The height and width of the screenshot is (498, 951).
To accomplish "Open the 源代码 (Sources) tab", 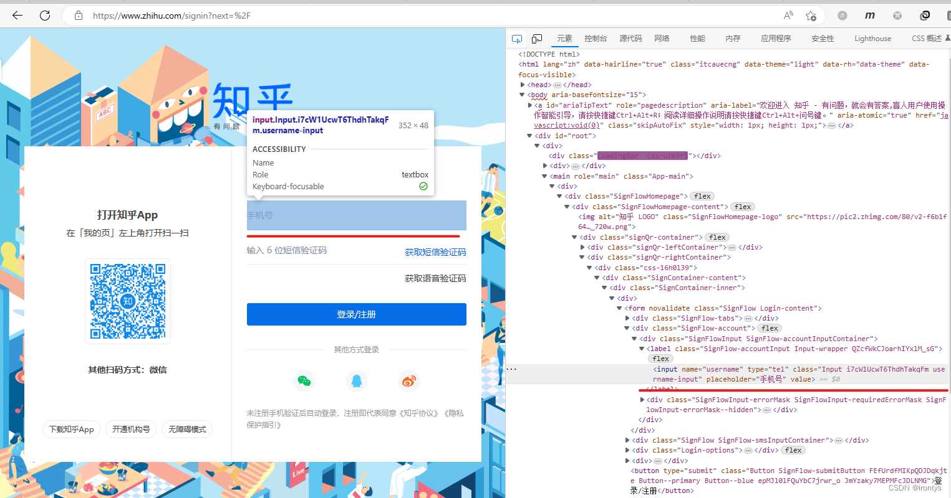I will [630, 39].
